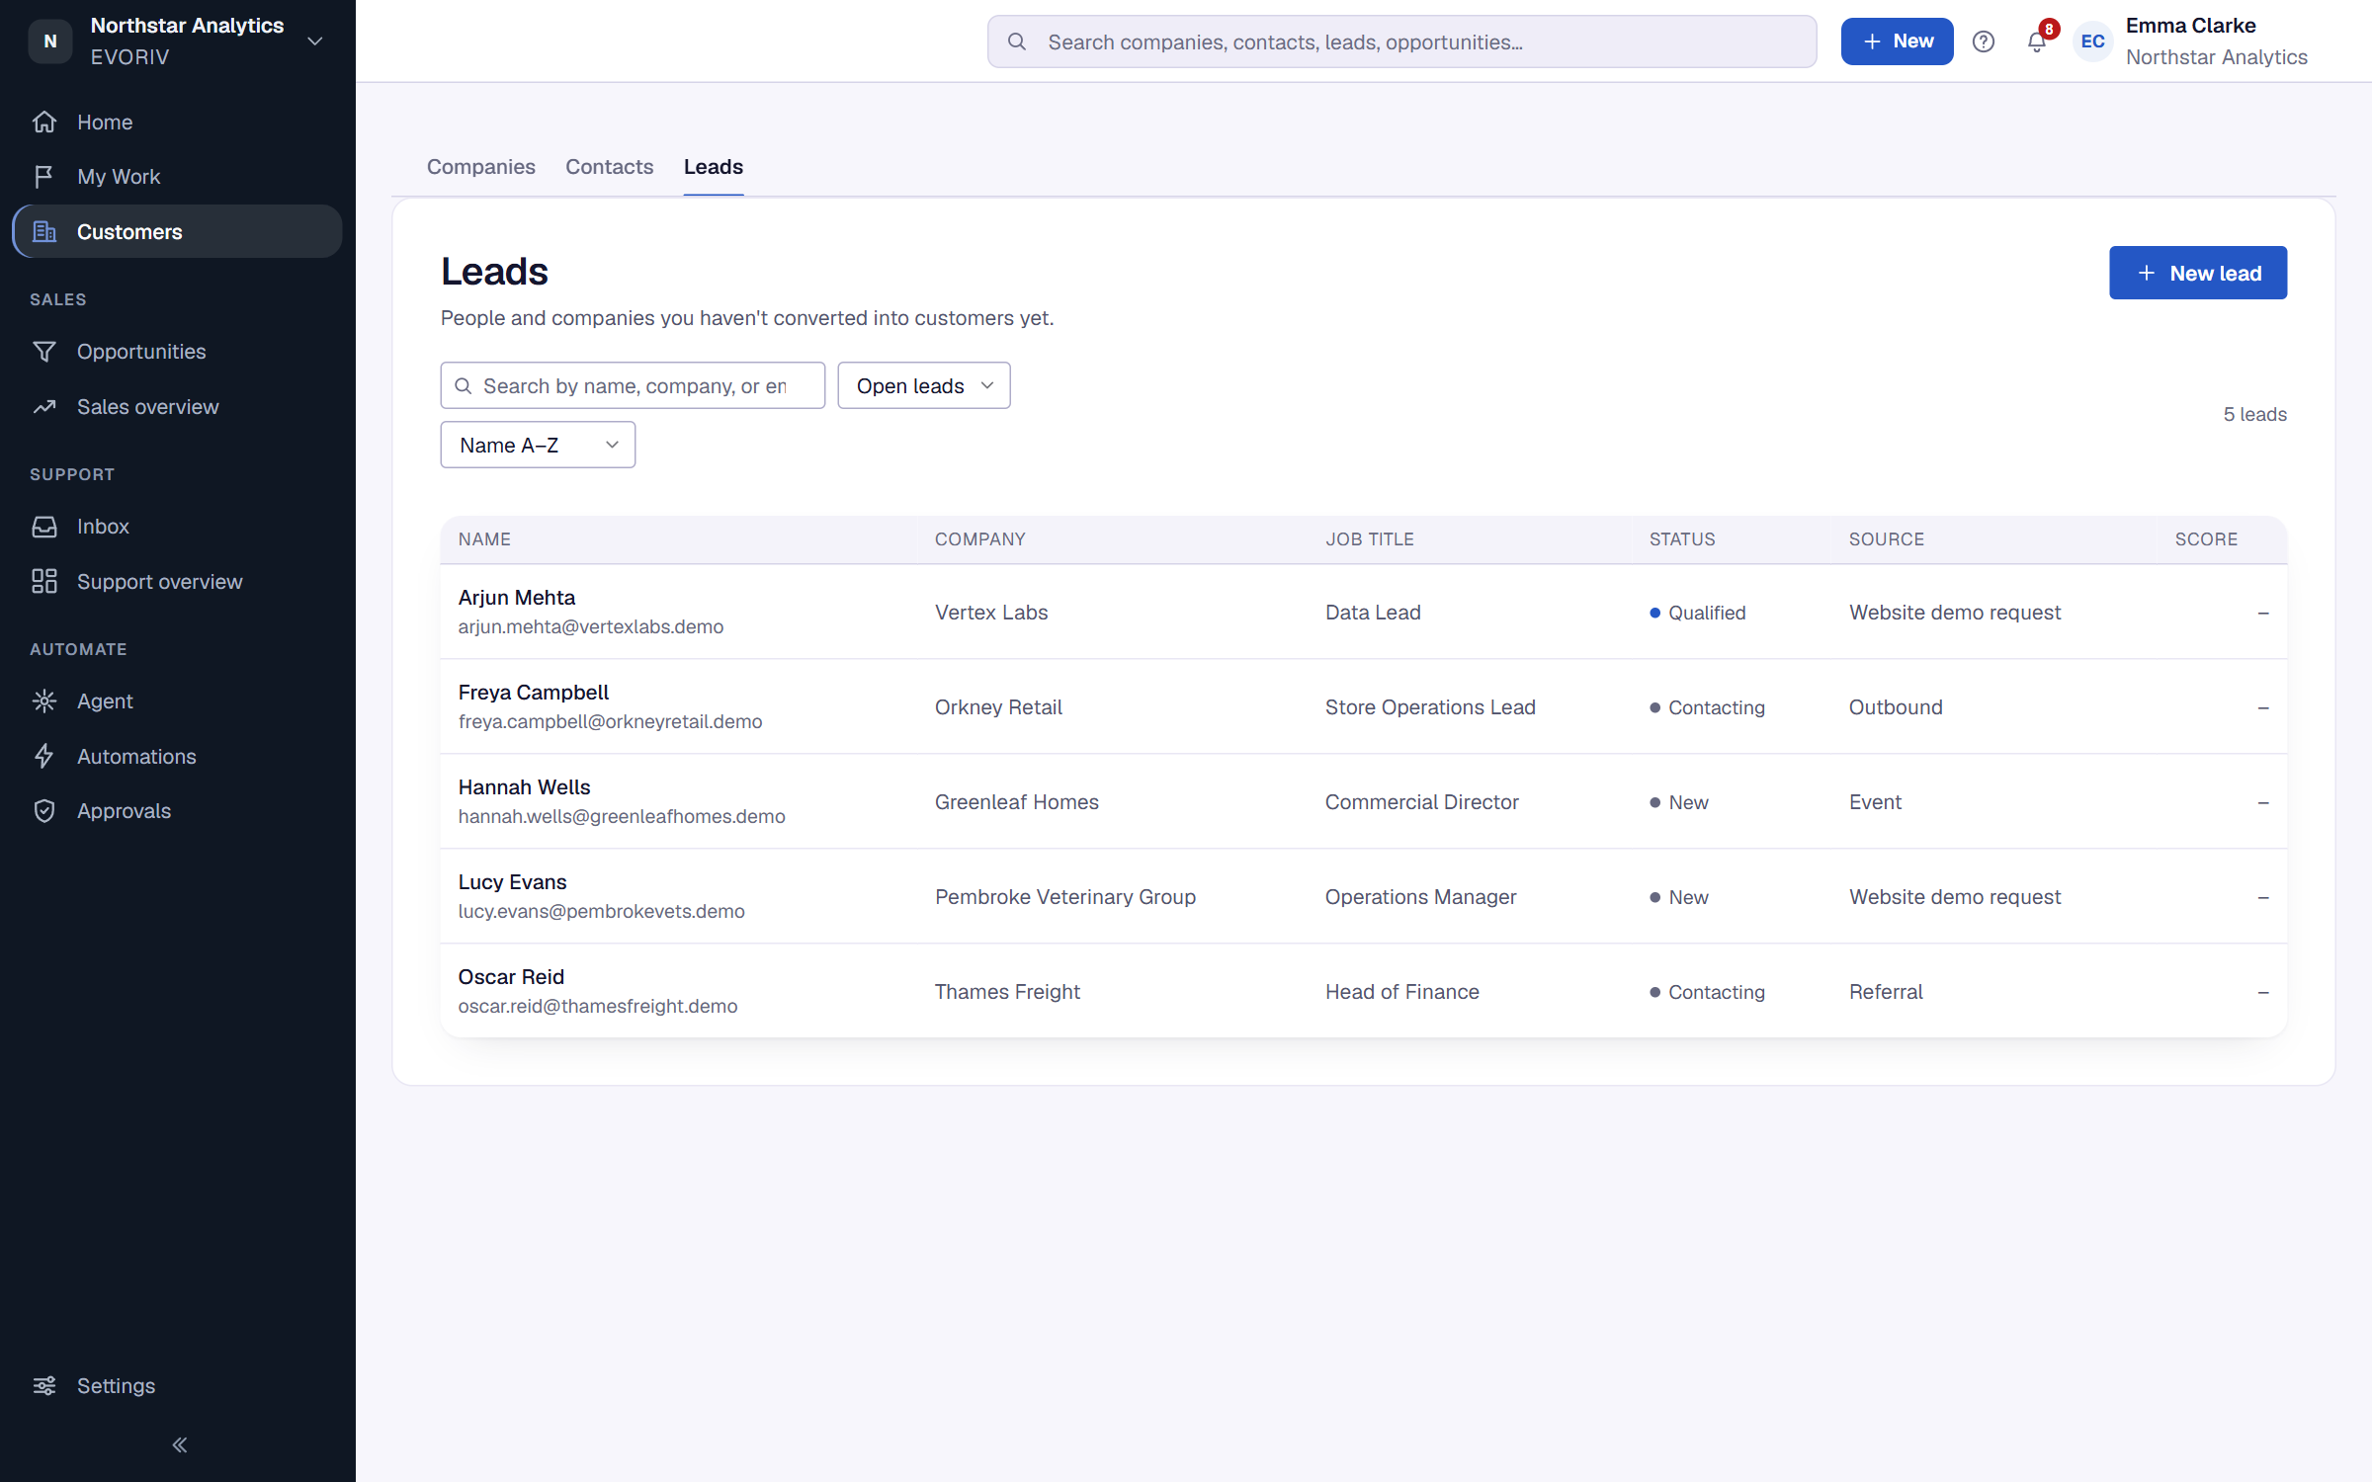Click Head of Finance job title

1401,992
